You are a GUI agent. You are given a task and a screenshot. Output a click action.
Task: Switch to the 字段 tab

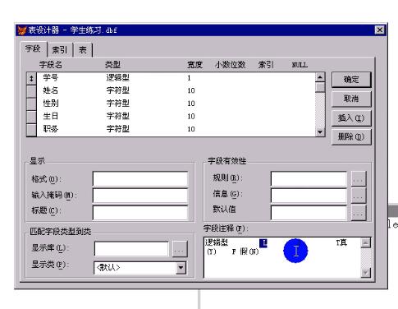[x=34, y=49]
